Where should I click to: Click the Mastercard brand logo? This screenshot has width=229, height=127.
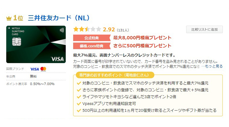(43, 69)
